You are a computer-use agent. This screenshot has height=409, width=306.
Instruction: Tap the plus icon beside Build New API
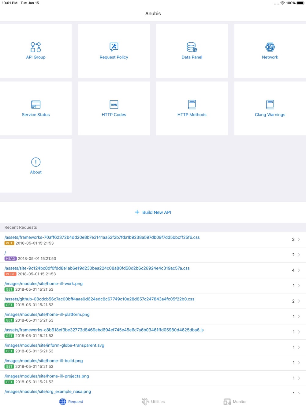coord(137,212)
